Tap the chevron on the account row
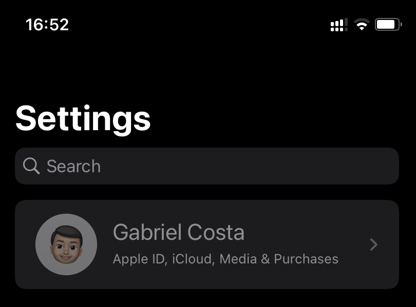The width and height of the screenshot is (416, 307). tap(374, 244)
